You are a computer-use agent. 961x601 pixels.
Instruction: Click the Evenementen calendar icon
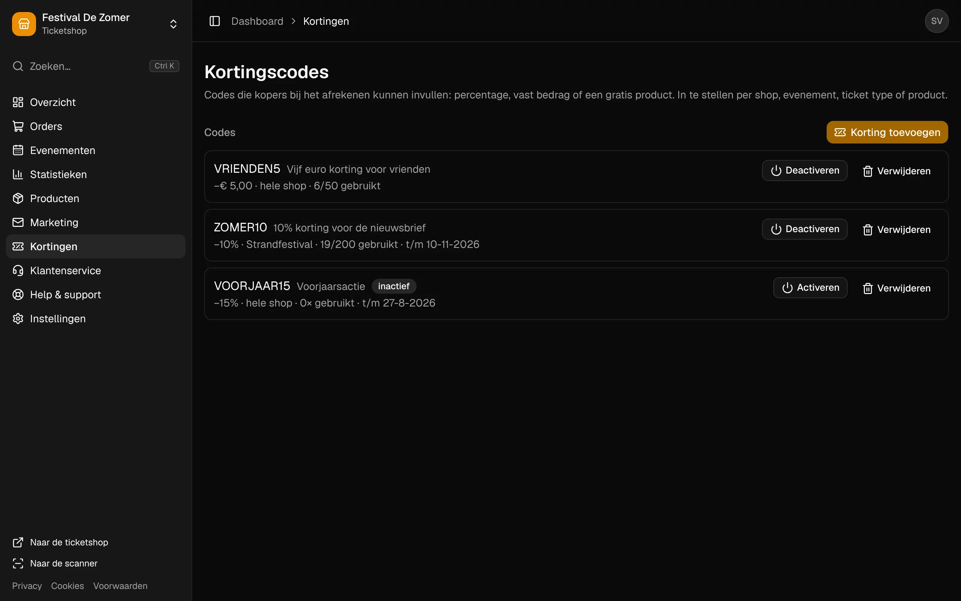click(18, 150)
